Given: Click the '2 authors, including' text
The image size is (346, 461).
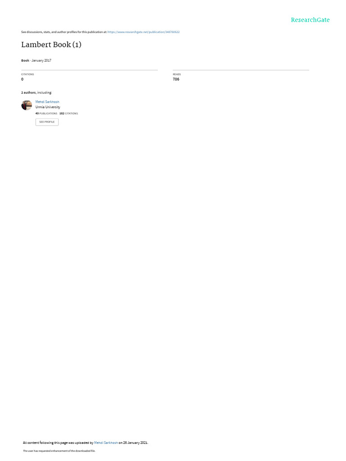Looking at the screenshot, I should [x=36, y=92].
